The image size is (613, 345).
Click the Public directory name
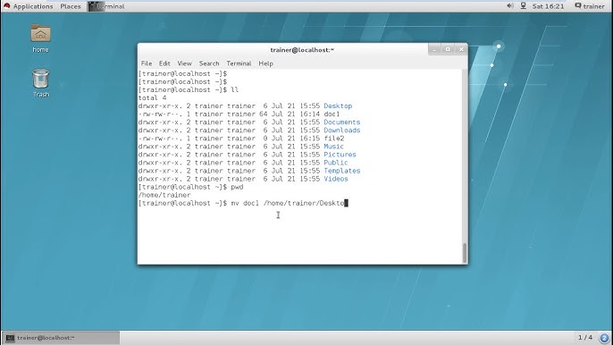[x=336, y=163]
